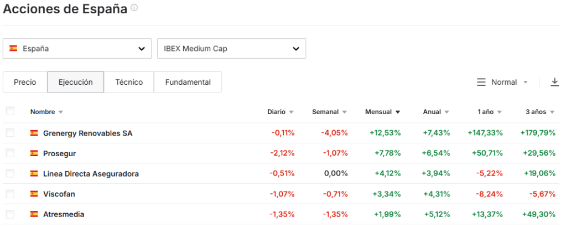Select the Precio tab

pos(25,82)
